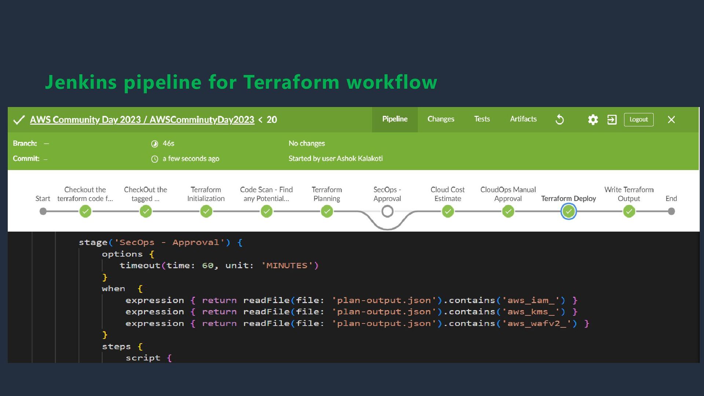Click the Start node of pipeline
Image resolution: width=704 pixels, height=396 pixels.
click(x=43, y=212)
